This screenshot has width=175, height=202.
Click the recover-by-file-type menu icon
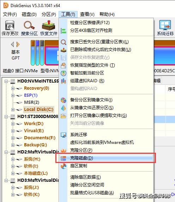[x=64, y=66]
